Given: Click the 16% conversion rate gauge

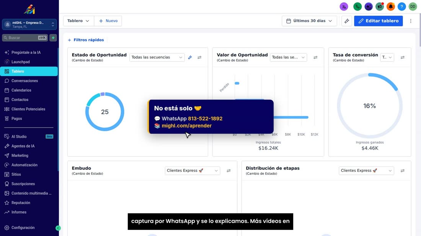Looking at the screenshot, I should tap(370, 106).
